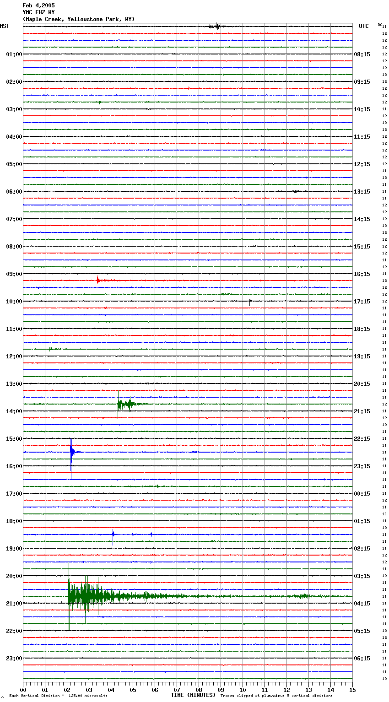Select the 21:00 MST row label

[14, 604]
